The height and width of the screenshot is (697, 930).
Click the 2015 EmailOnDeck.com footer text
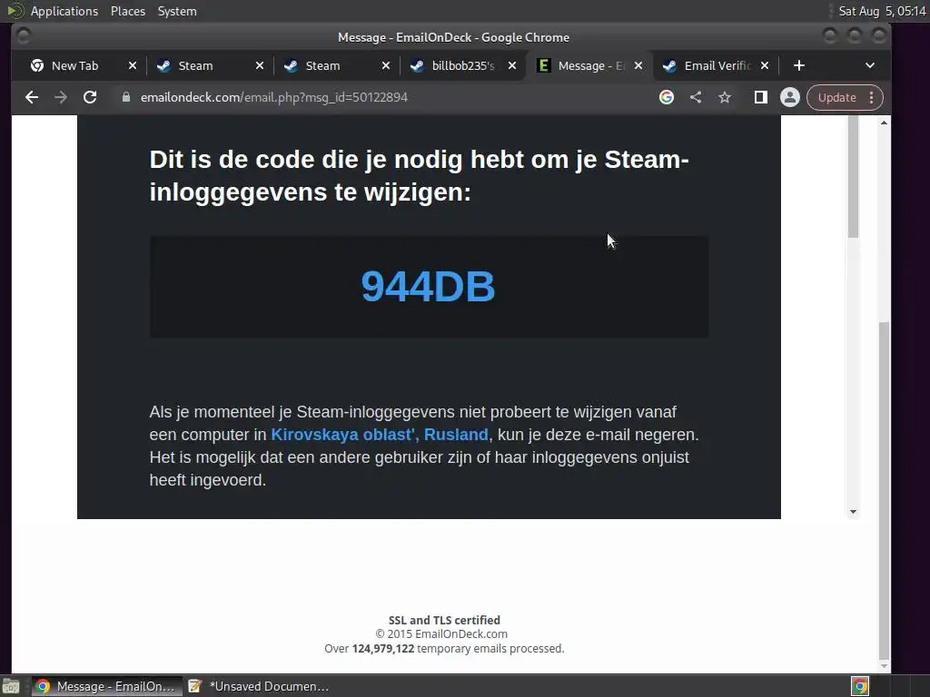coord(441,634)
